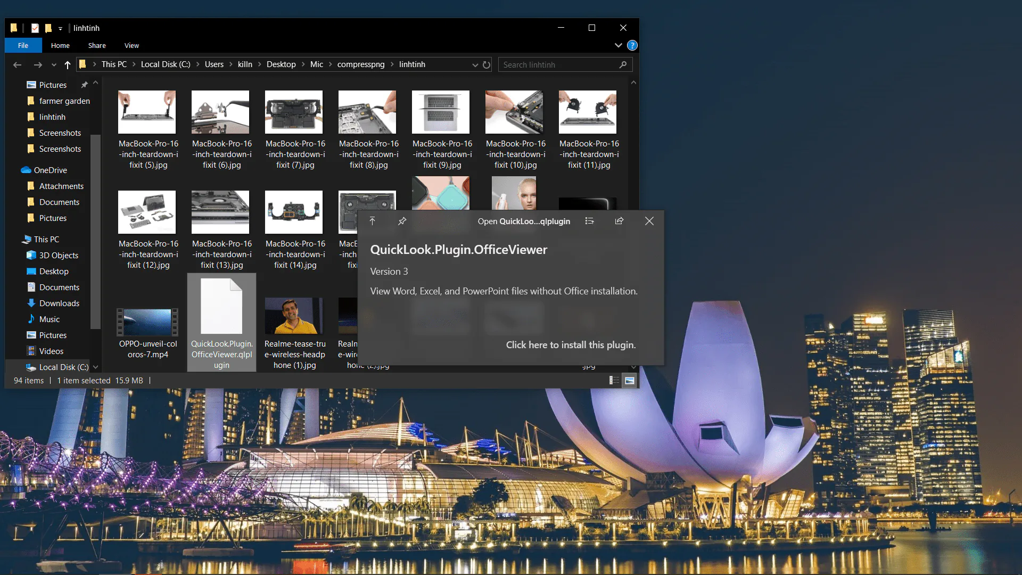The height and width of the screenshot is (575, 1022).
Task: Click the search magnifier icon
Action: click(623, 64)
